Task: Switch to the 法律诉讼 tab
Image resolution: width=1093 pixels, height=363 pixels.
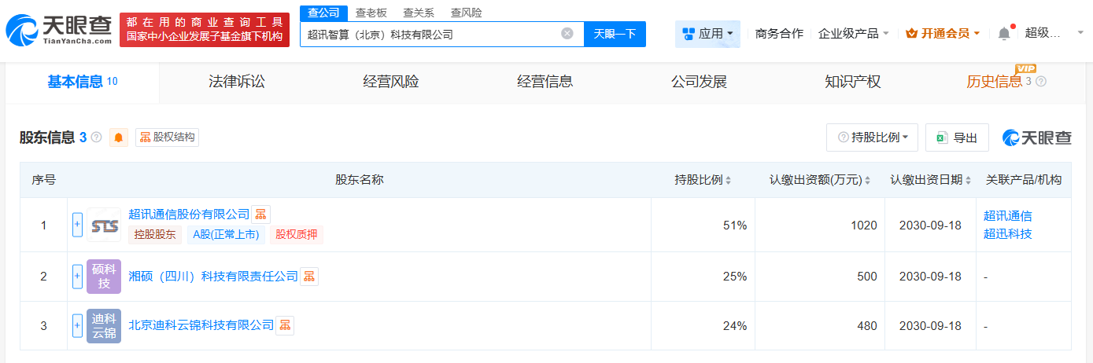Action: pos(237,82)
